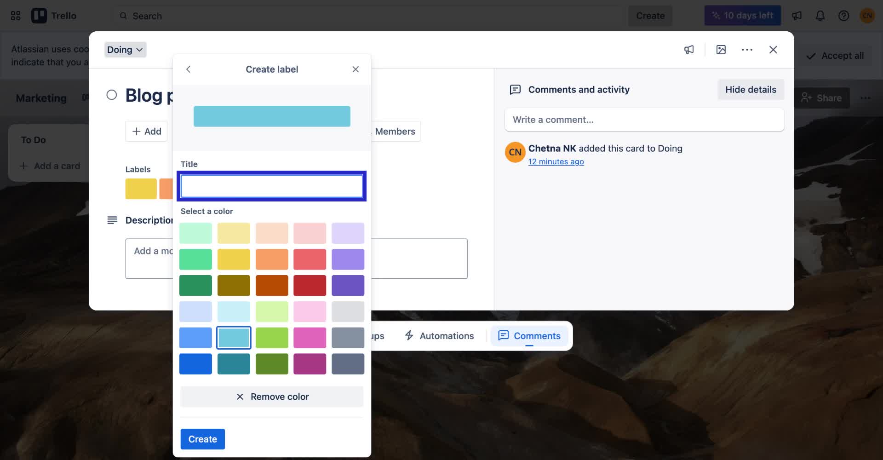Click the Hide details button
This screenshot has height=460, width=883.
[751, 89]
